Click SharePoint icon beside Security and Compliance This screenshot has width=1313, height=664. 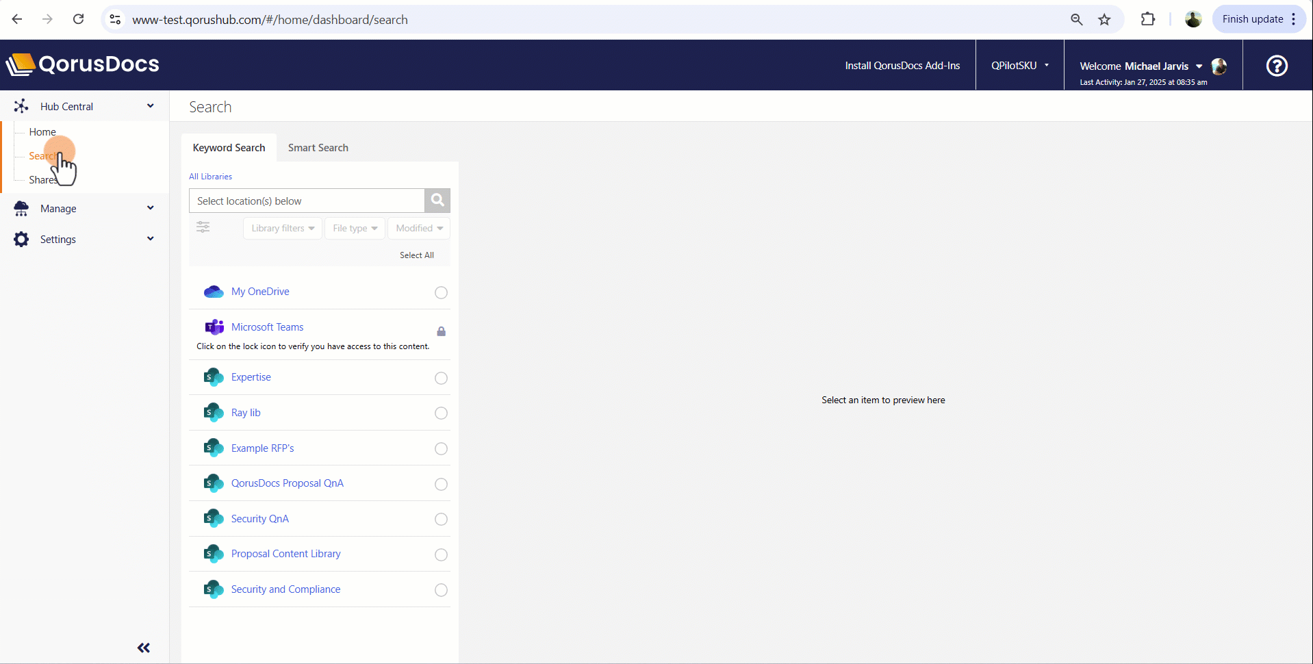click(214, 589)
